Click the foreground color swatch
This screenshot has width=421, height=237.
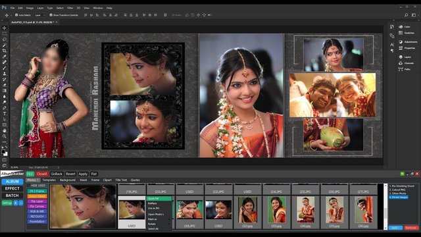point(3,152)
